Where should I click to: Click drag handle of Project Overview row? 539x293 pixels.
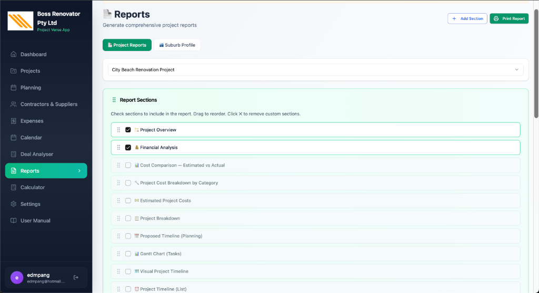point(118,130)
